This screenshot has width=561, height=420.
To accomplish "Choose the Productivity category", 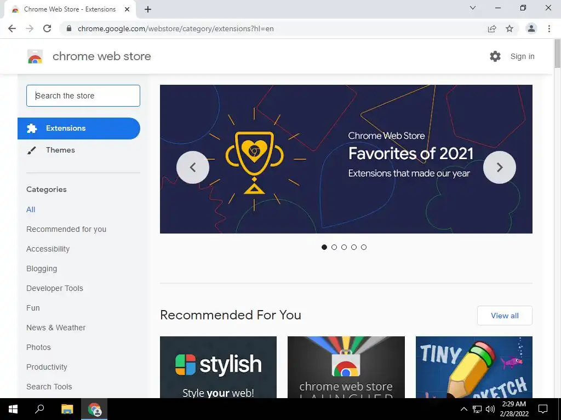I will 47,367.
